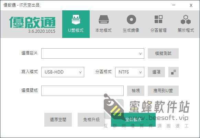The height and width of the screenshot is (138, 200).
Task: Open 本地模式 hard disk icon
Action: pyautogui.click(x=103, y=19)
